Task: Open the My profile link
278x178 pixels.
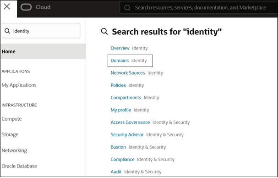Action: 121,110
